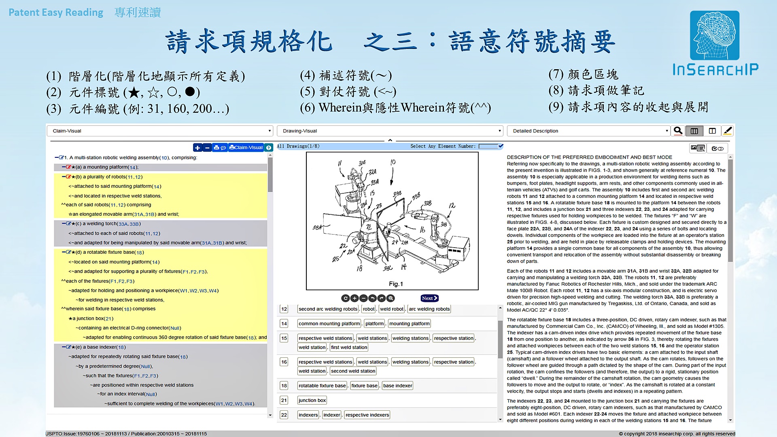Open the search magnifier tool
Screen dimensions: 777x437
point(678,131)
